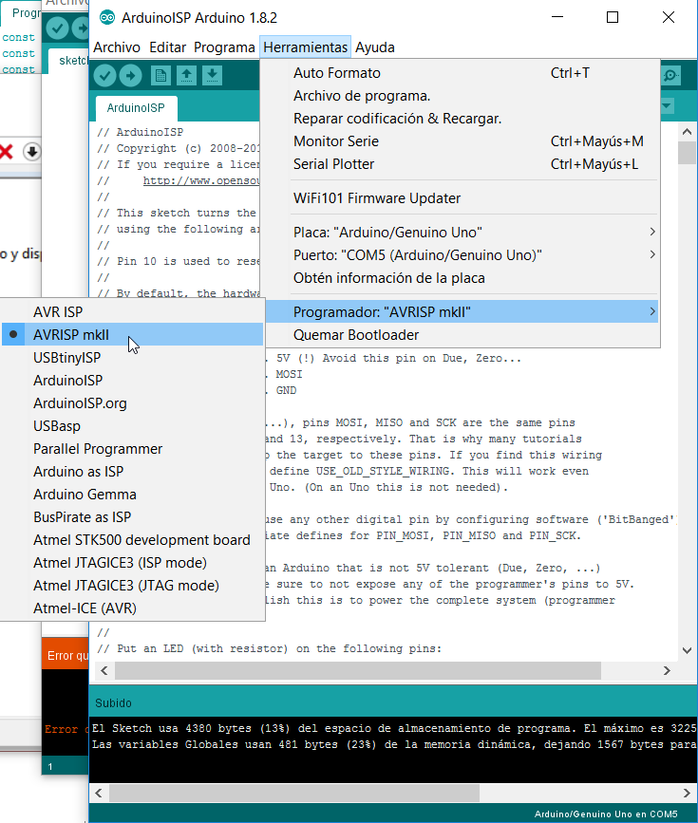Click the sketch tab in background window

pos(69,61)
